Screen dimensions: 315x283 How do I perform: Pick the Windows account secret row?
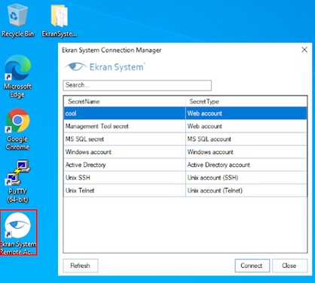[x=185, y=152]
